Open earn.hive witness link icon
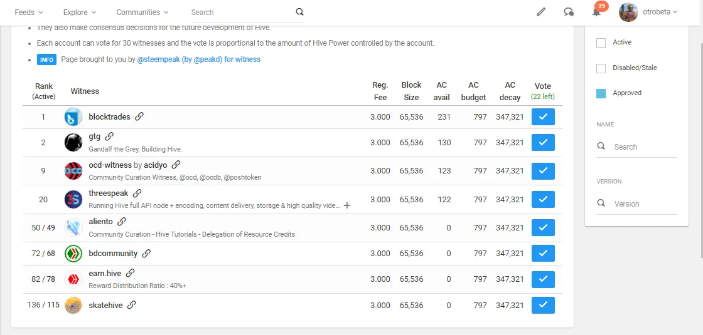This screenshot has width=703, height=335. tap(130, 273)
